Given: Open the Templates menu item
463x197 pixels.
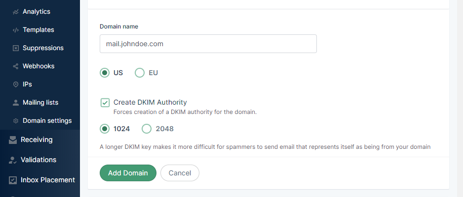Looking at the screenshot, I should [x=38, y=30].
